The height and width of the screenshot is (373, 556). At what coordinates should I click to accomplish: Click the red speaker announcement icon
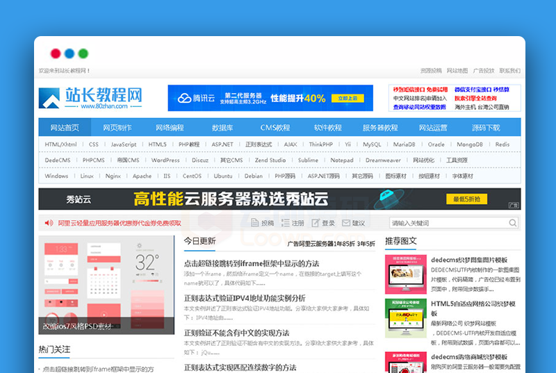point(49,223)
